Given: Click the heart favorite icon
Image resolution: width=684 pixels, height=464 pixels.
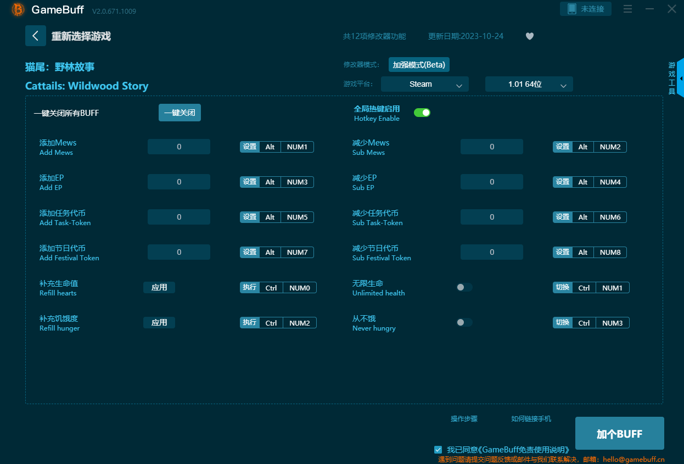Looking at the screenshot, I should (x=530, y=36).
